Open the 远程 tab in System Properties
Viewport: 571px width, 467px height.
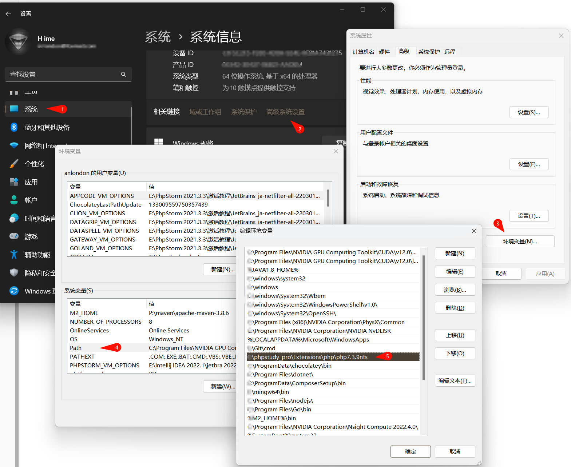pyautogui.click(x=449, y=52)
